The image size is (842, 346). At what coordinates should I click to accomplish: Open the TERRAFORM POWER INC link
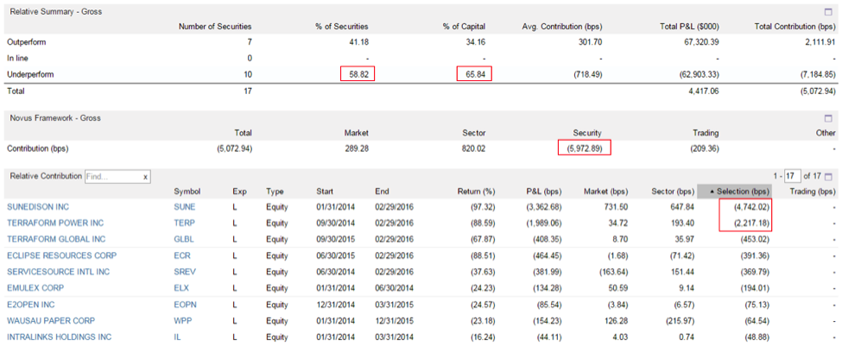54,223
